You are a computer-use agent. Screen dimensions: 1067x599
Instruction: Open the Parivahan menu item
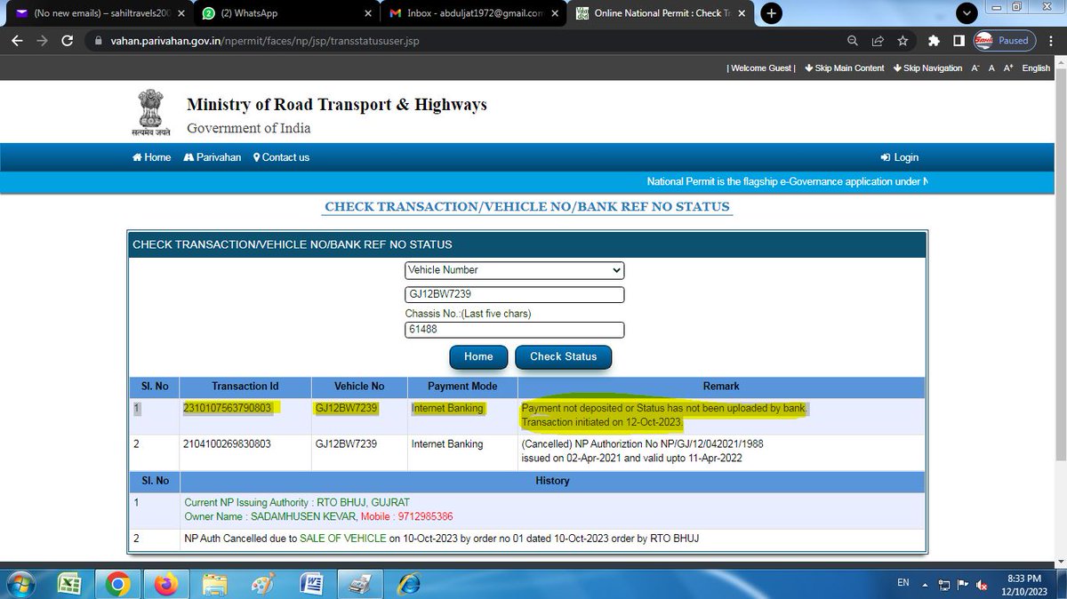213,157
